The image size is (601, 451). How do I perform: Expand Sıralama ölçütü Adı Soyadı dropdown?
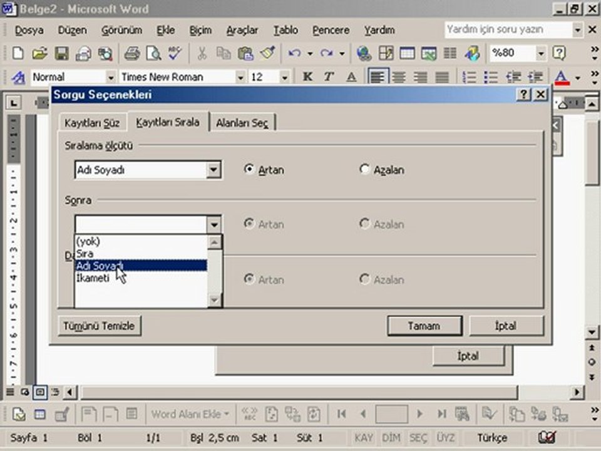213,170
